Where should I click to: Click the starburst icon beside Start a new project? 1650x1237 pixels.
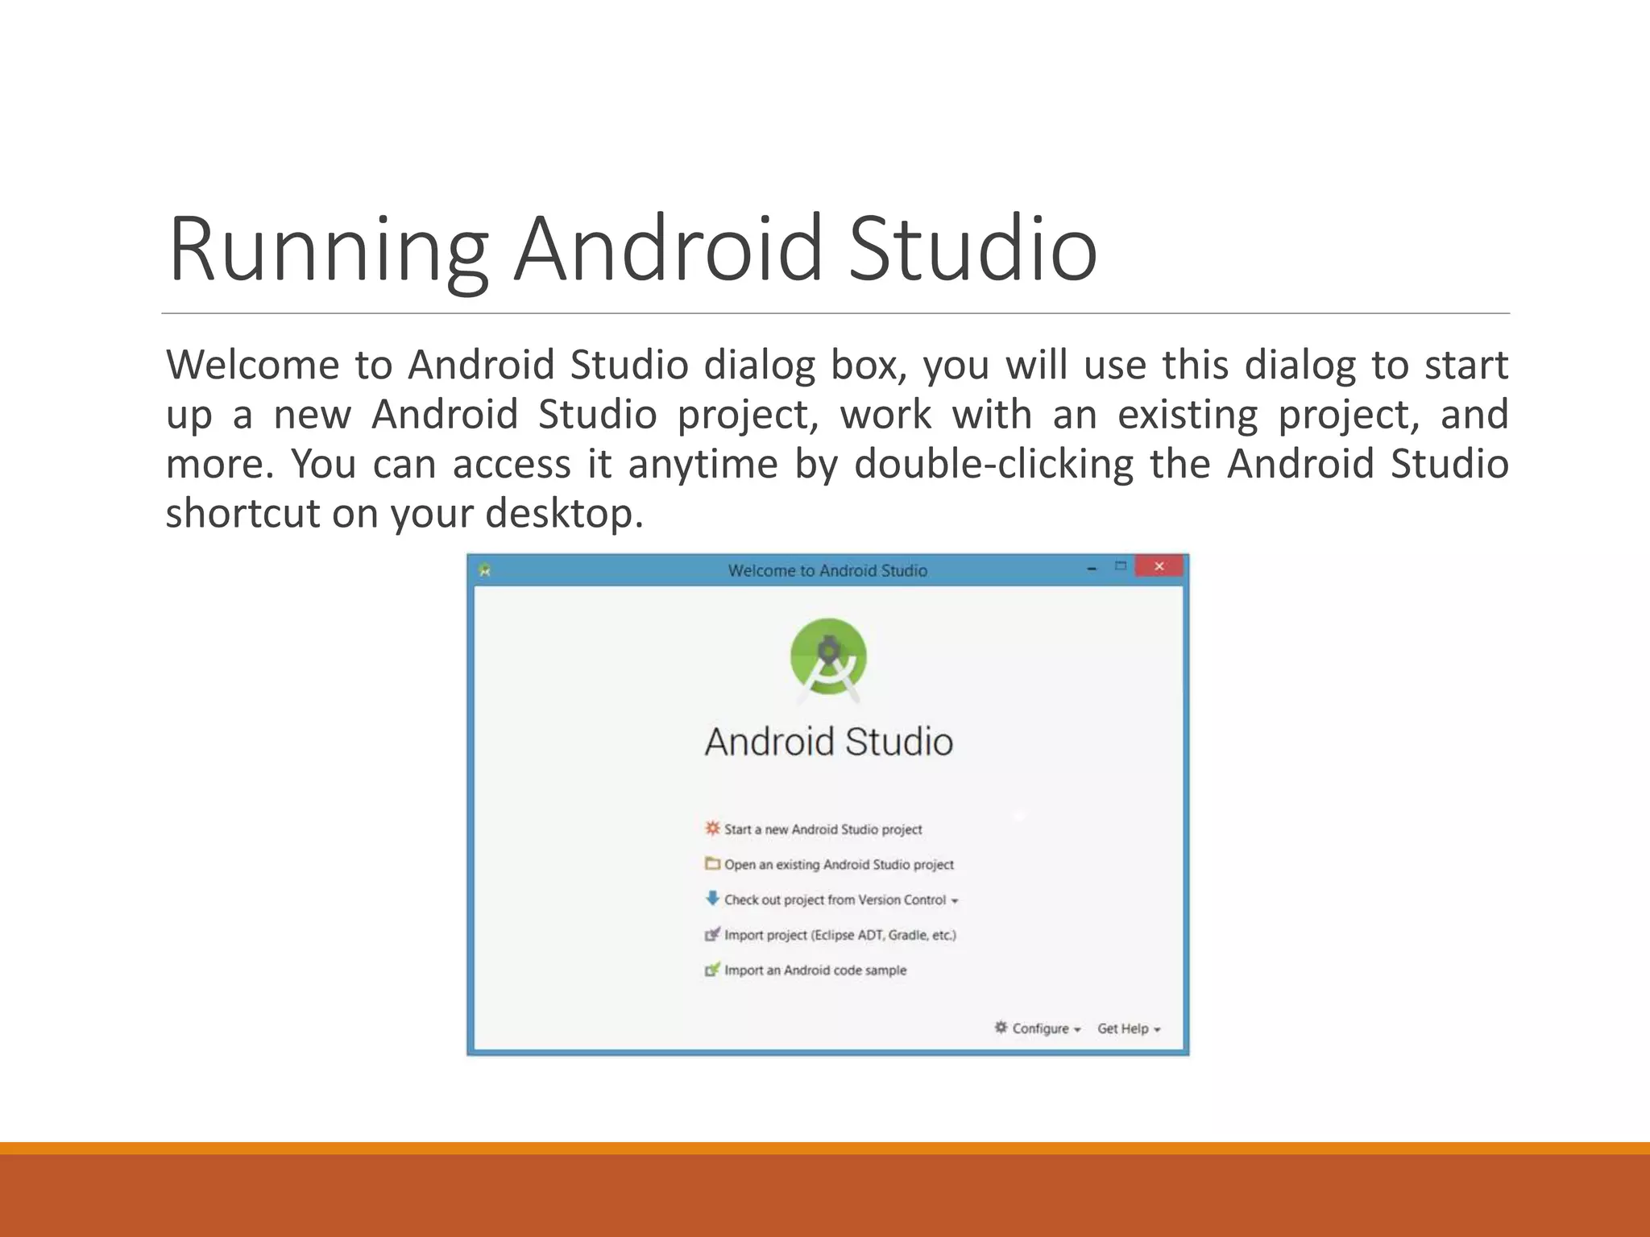[x=712, y=828]
